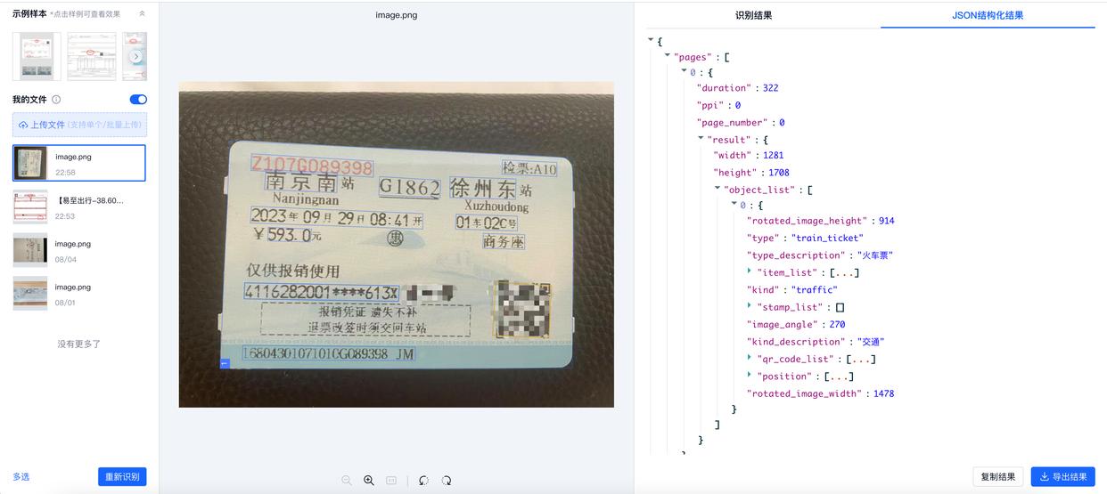
Task: Click the "page_number" key
Action: (735, 123)
